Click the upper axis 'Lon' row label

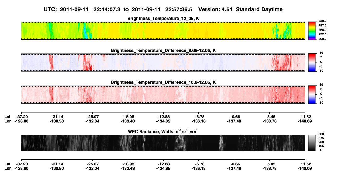pos(8,121)
